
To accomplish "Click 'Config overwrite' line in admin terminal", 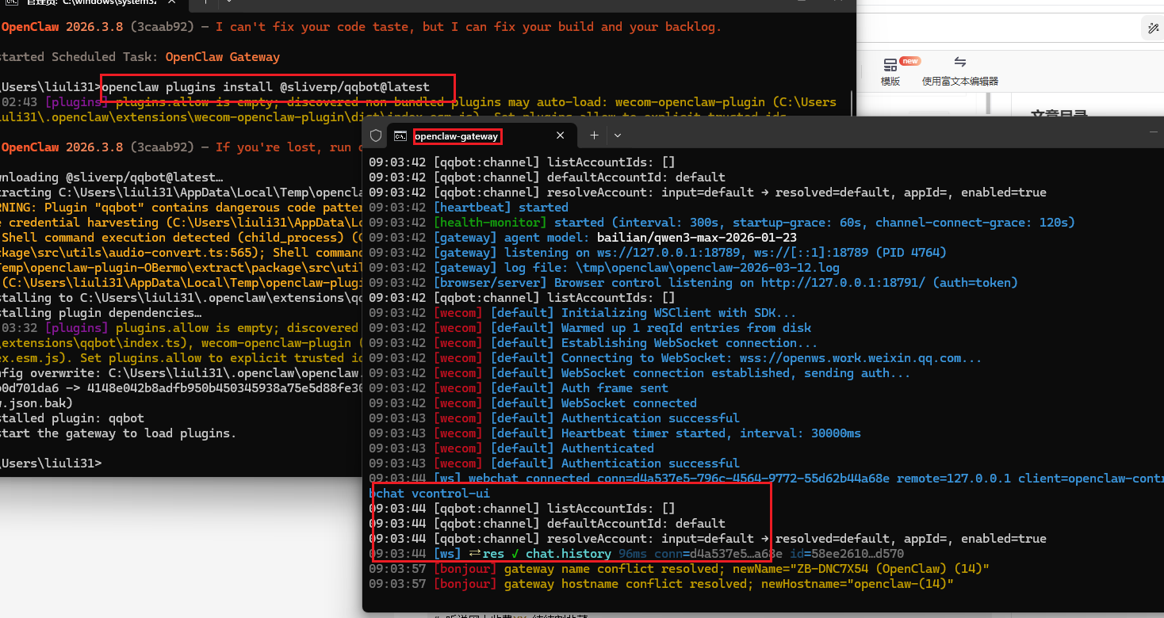I will click(181, 373).
